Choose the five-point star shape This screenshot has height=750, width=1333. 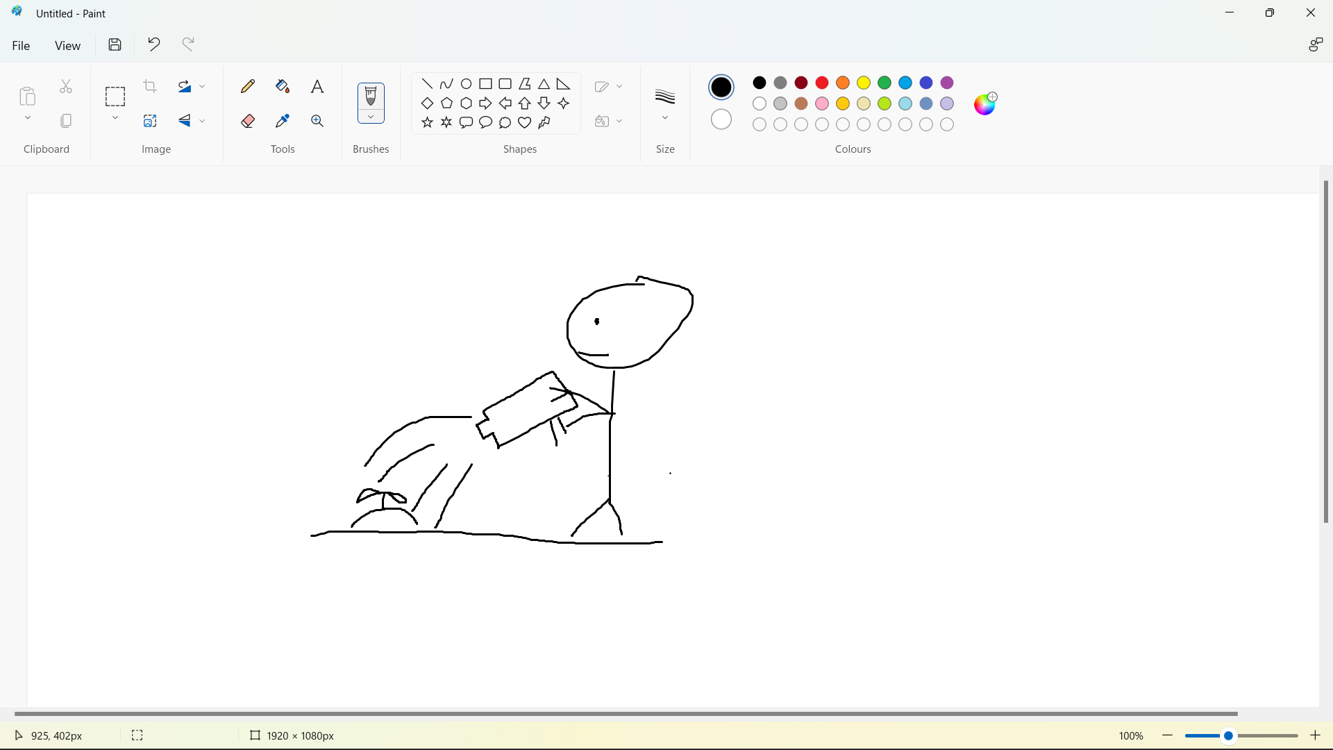427,123
